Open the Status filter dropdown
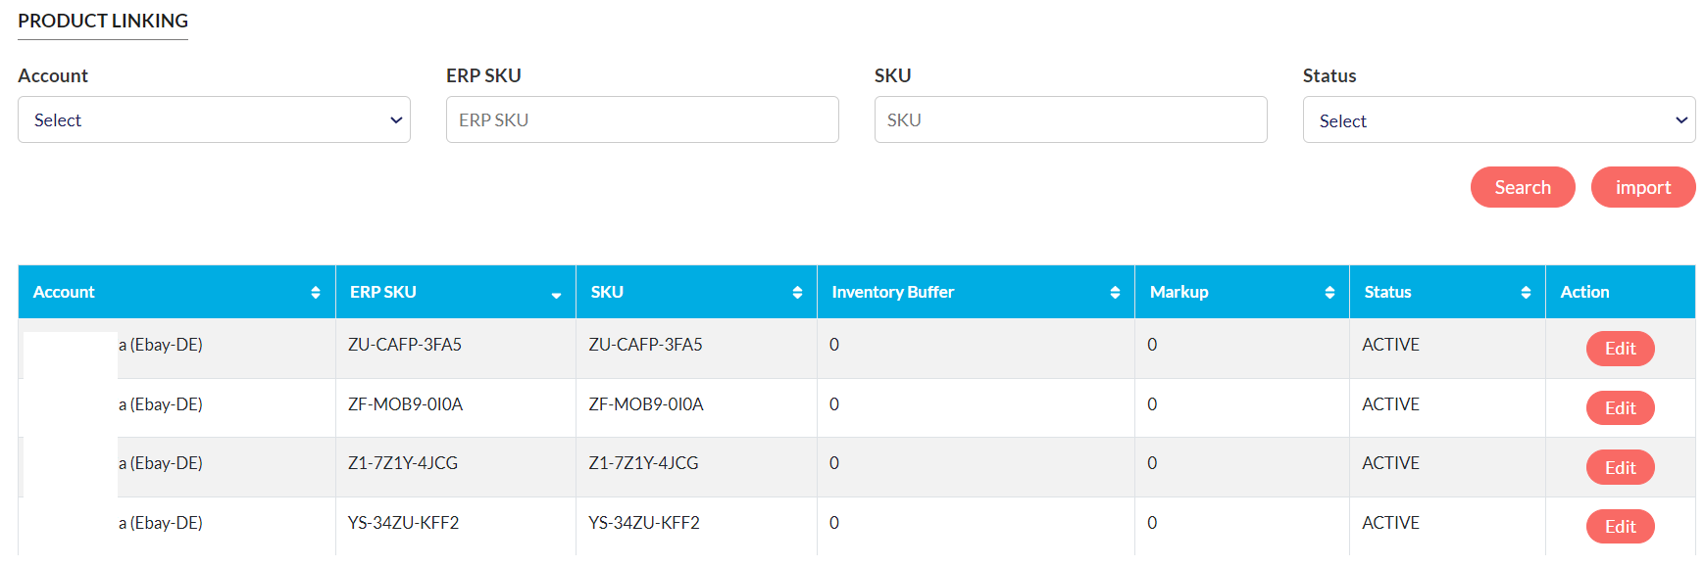Screen dimensions: 1705x567 1498,120
